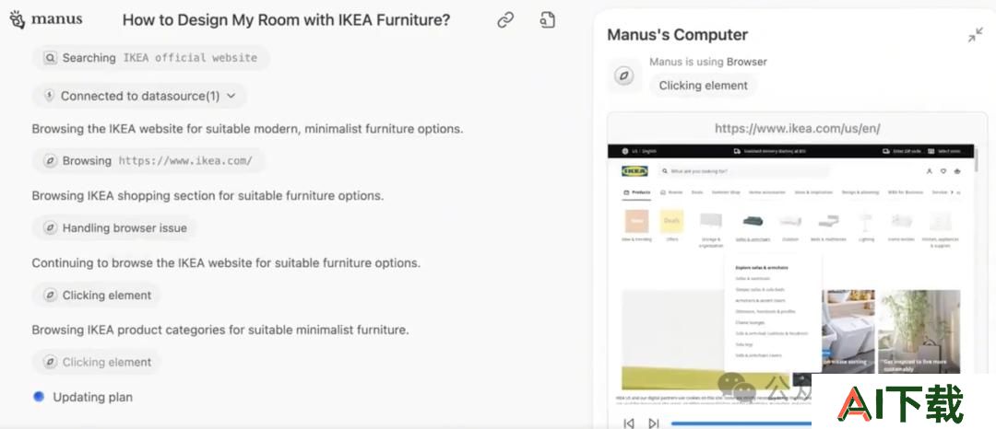Image resolution: width=996 pixels, height=429 pixels.
Task: Click the Updating plan status
Action: [83, 398]
